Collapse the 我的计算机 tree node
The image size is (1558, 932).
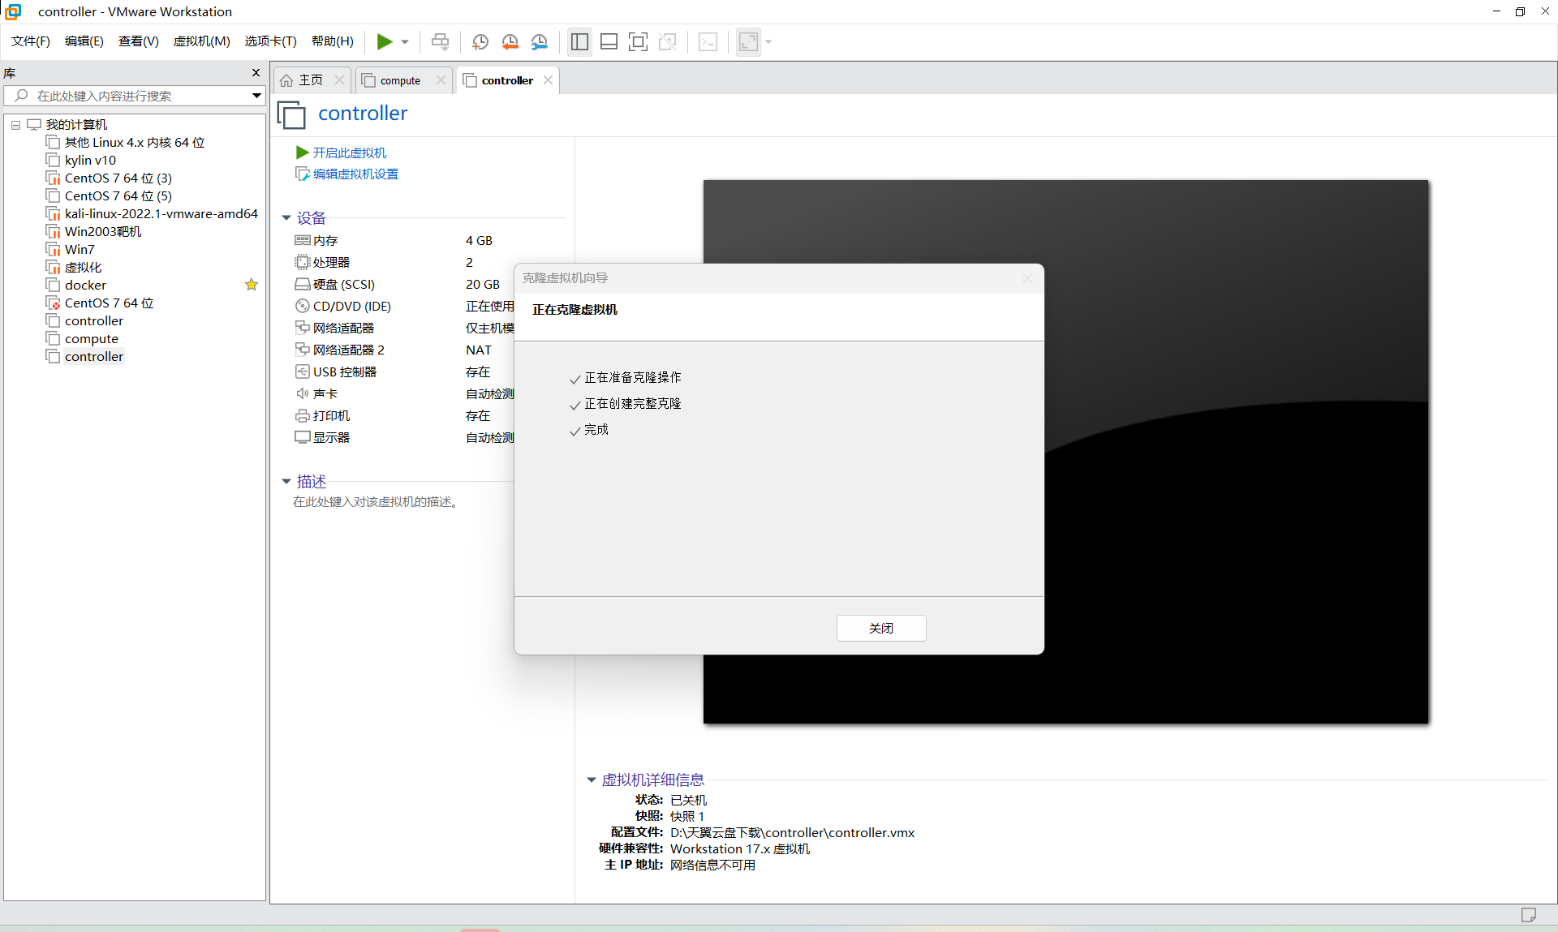(15, 125)
